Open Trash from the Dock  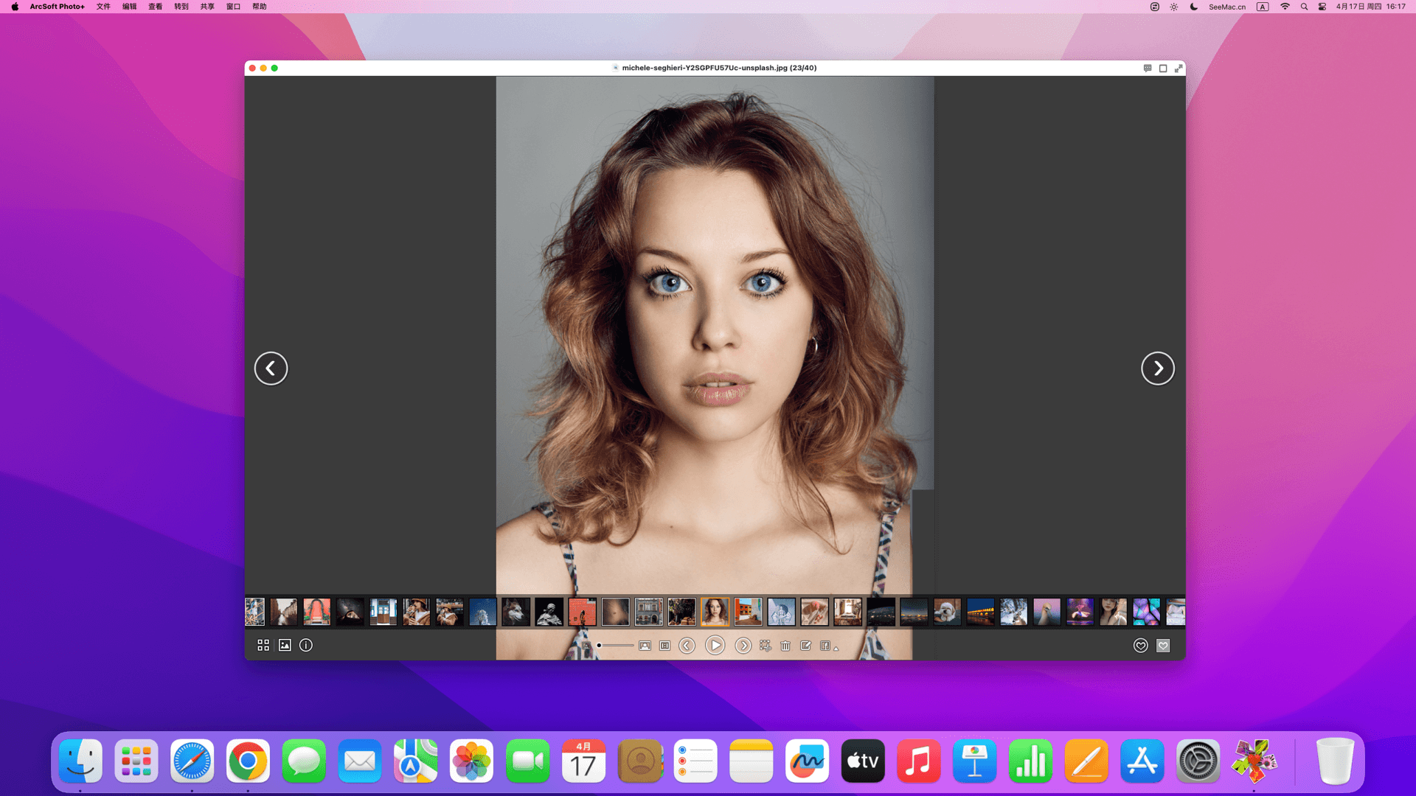(x=1335, y=761)
